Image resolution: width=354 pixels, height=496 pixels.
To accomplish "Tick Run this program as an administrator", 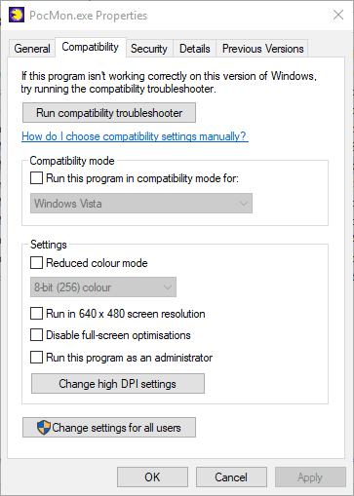I will point(36,358).
